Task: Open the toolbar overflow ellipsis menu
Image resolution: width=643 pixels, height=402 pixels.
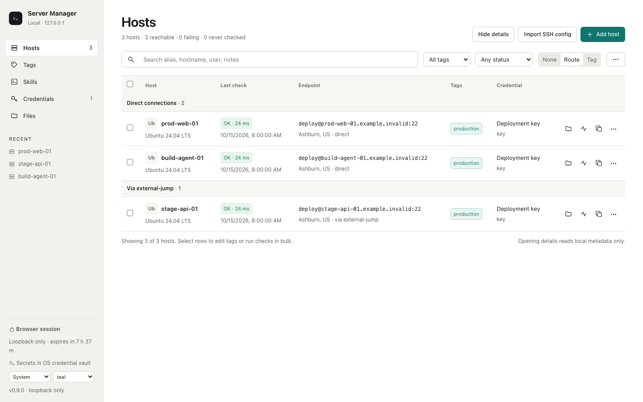Action: [616, 59]
